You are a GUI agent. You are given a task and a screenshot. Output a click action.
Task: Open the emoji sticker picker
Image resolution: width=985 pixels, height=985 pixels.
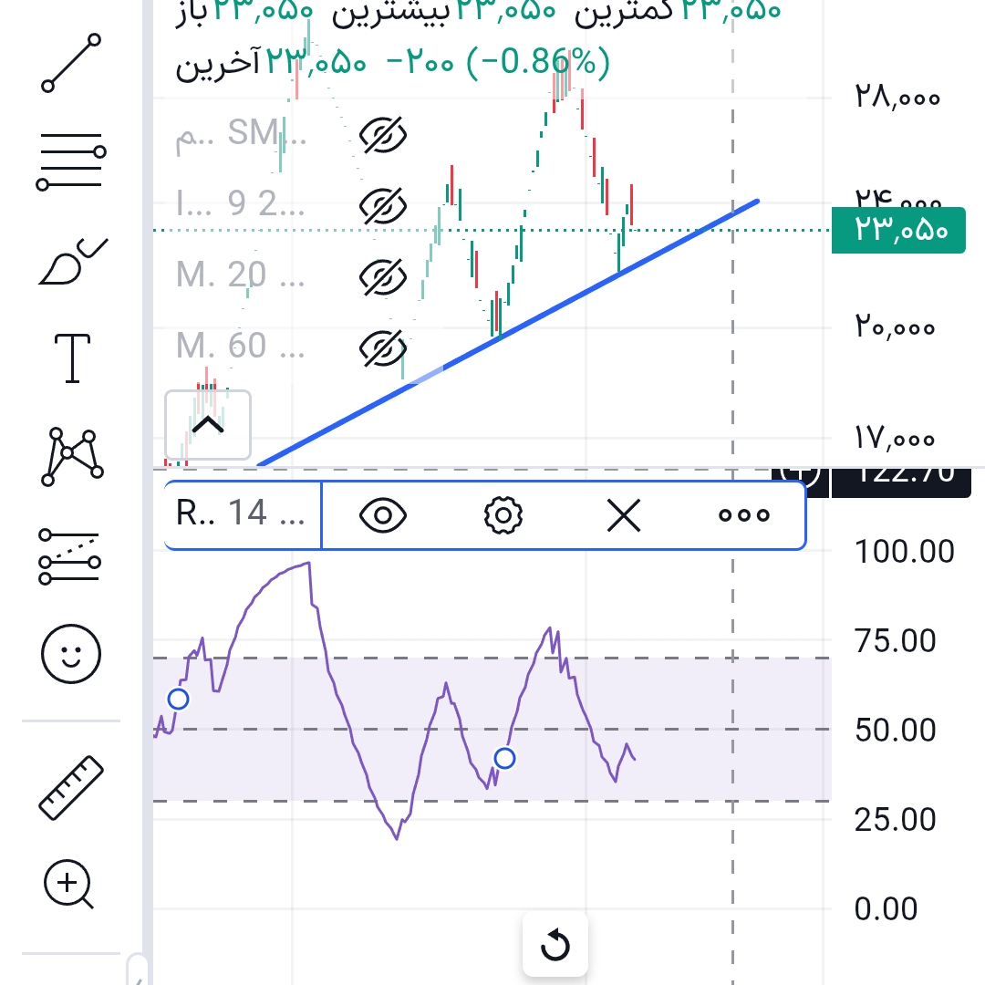tap(72, 655)
